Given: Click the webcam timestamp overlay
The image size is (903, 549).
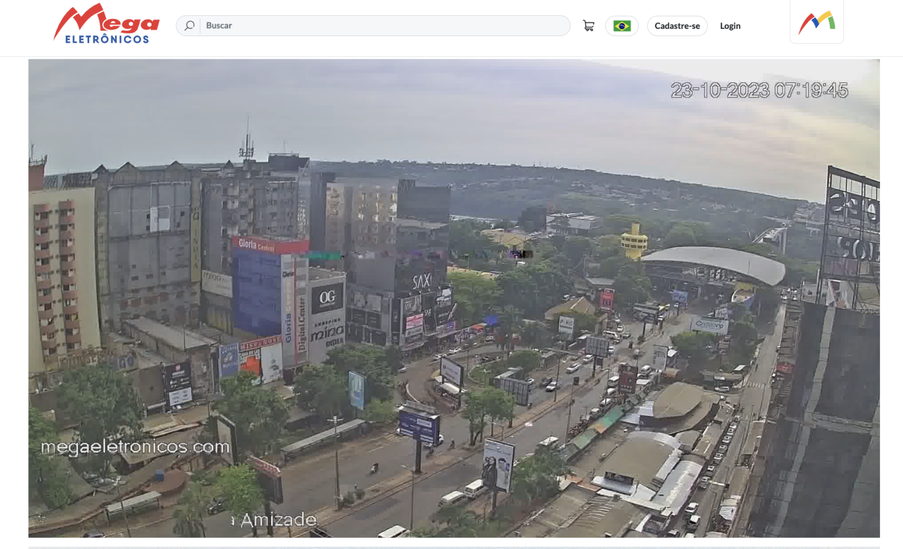Looking at the screenshot, I should pos(758,91).
